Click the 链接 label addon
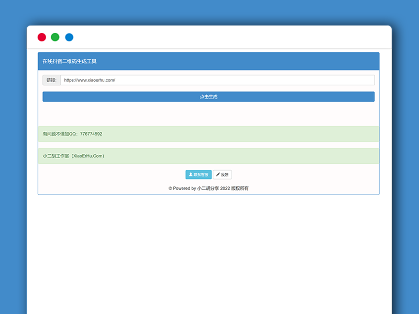The image size is (419, 314). tap(51, 80)
